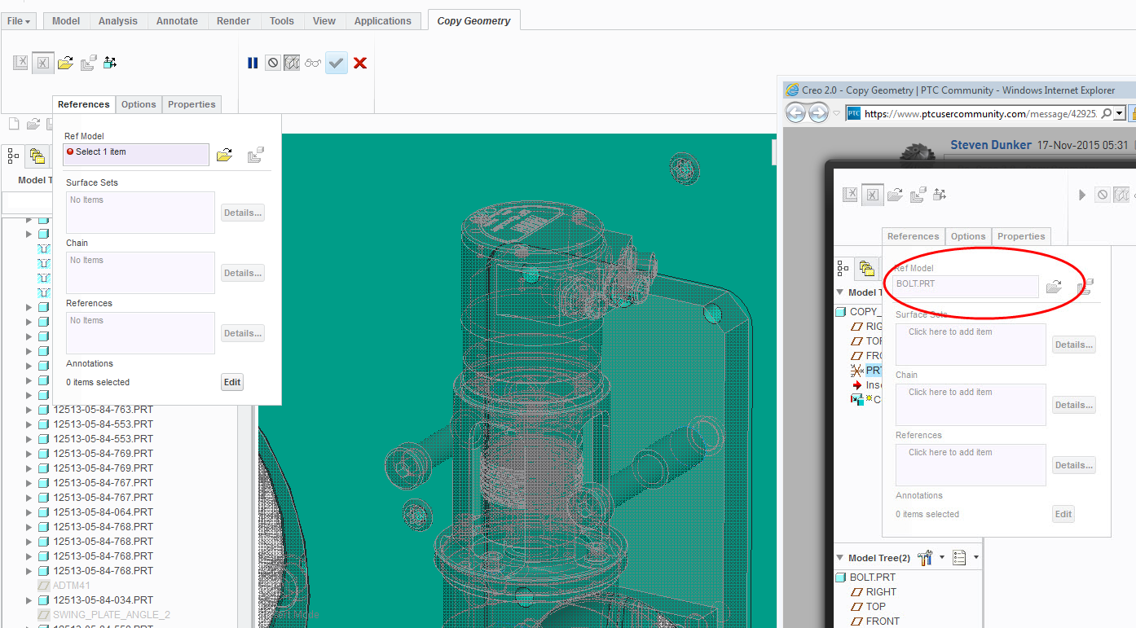Click the copy-from-placement icon in the dashboard
1136x628 pixels.
coord(89,63)
